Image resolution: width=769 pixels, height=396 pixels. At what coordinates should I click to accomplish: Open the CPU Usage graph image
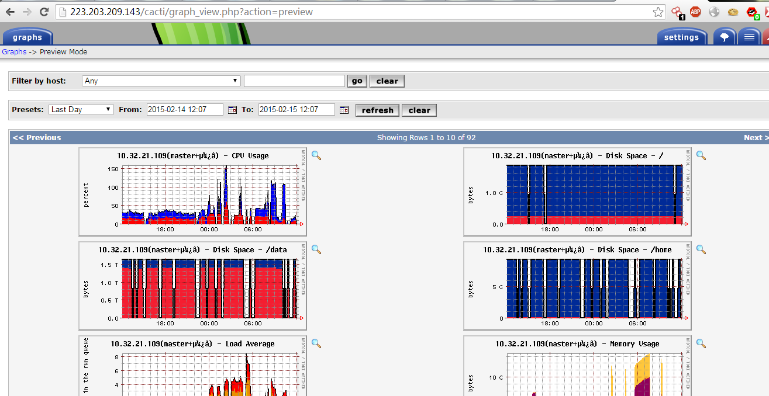pyautogui.click(x=192, y=192)
